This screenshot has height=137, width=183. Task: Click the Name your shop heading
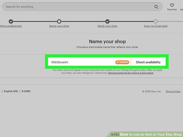(107, 42)
